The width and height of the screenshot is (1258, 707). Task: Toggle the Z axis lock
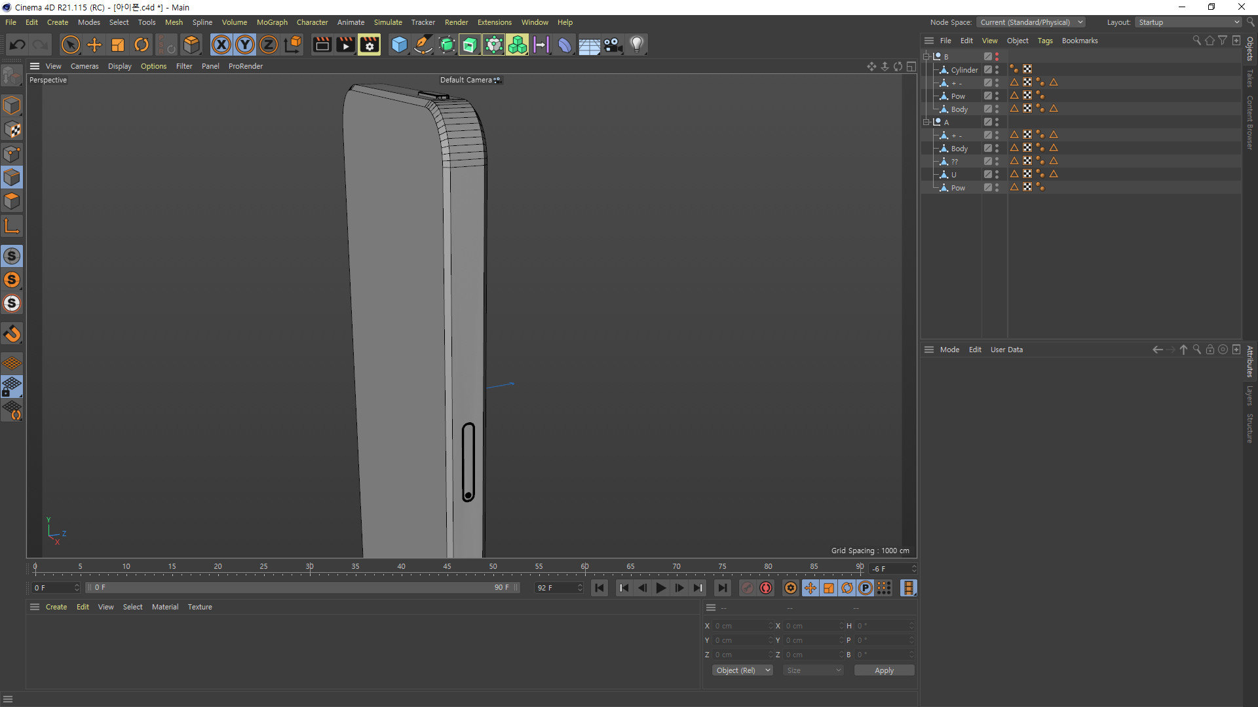point(269,45)
